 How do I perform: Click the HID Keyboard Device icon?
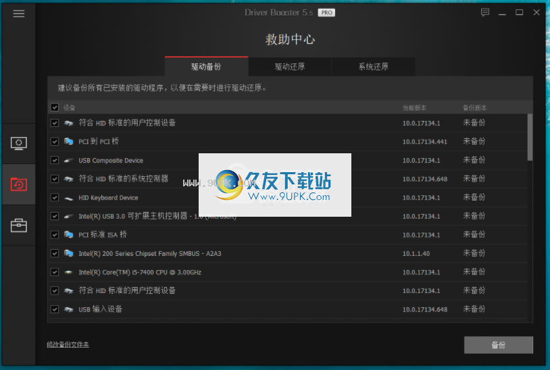69,198
